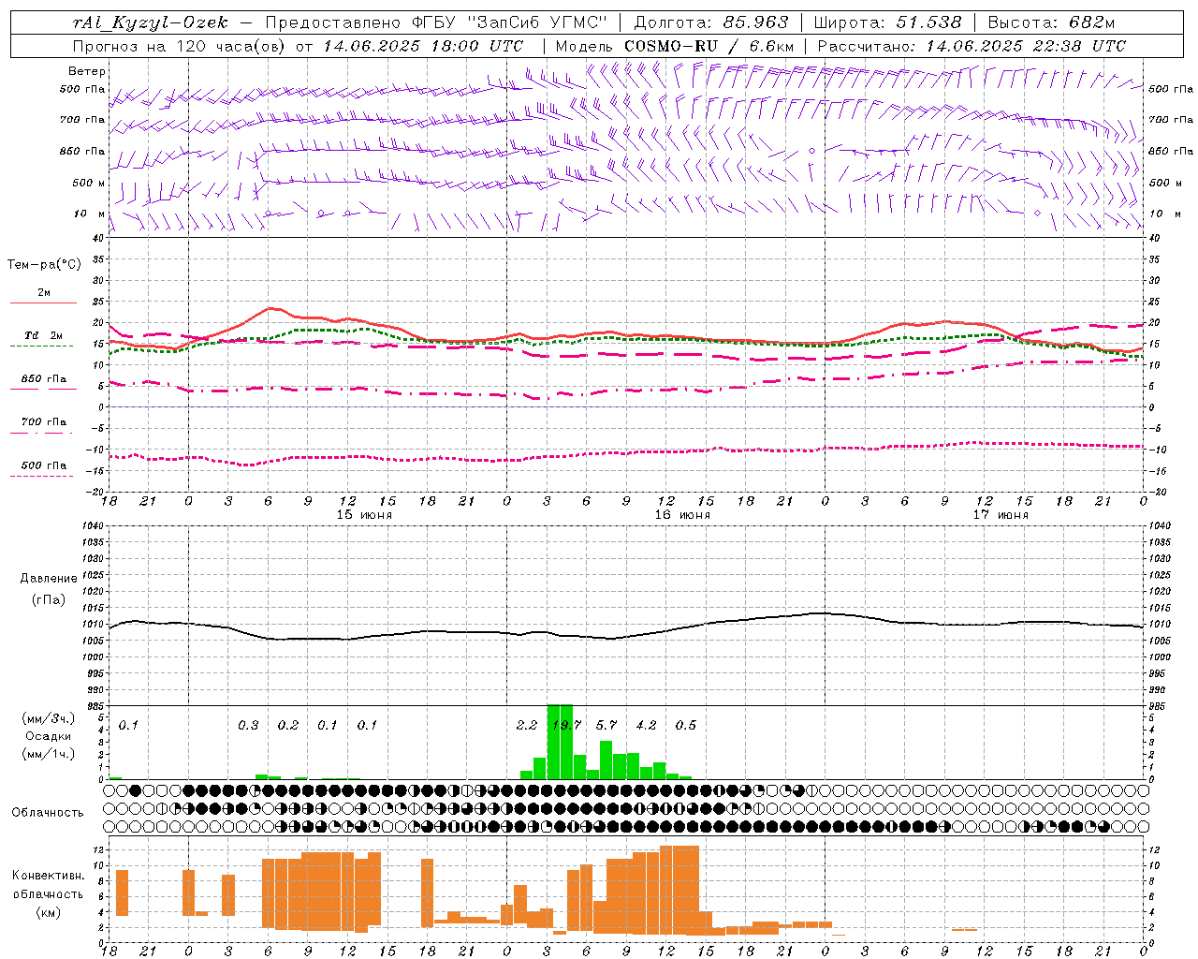Select the model label COSMO-RU / 6.6км

[709, 46]
